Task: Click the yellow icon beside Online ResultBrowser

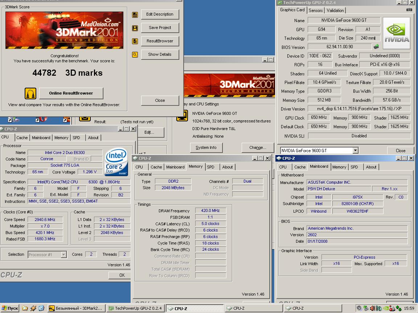Action: coord(30,93)
